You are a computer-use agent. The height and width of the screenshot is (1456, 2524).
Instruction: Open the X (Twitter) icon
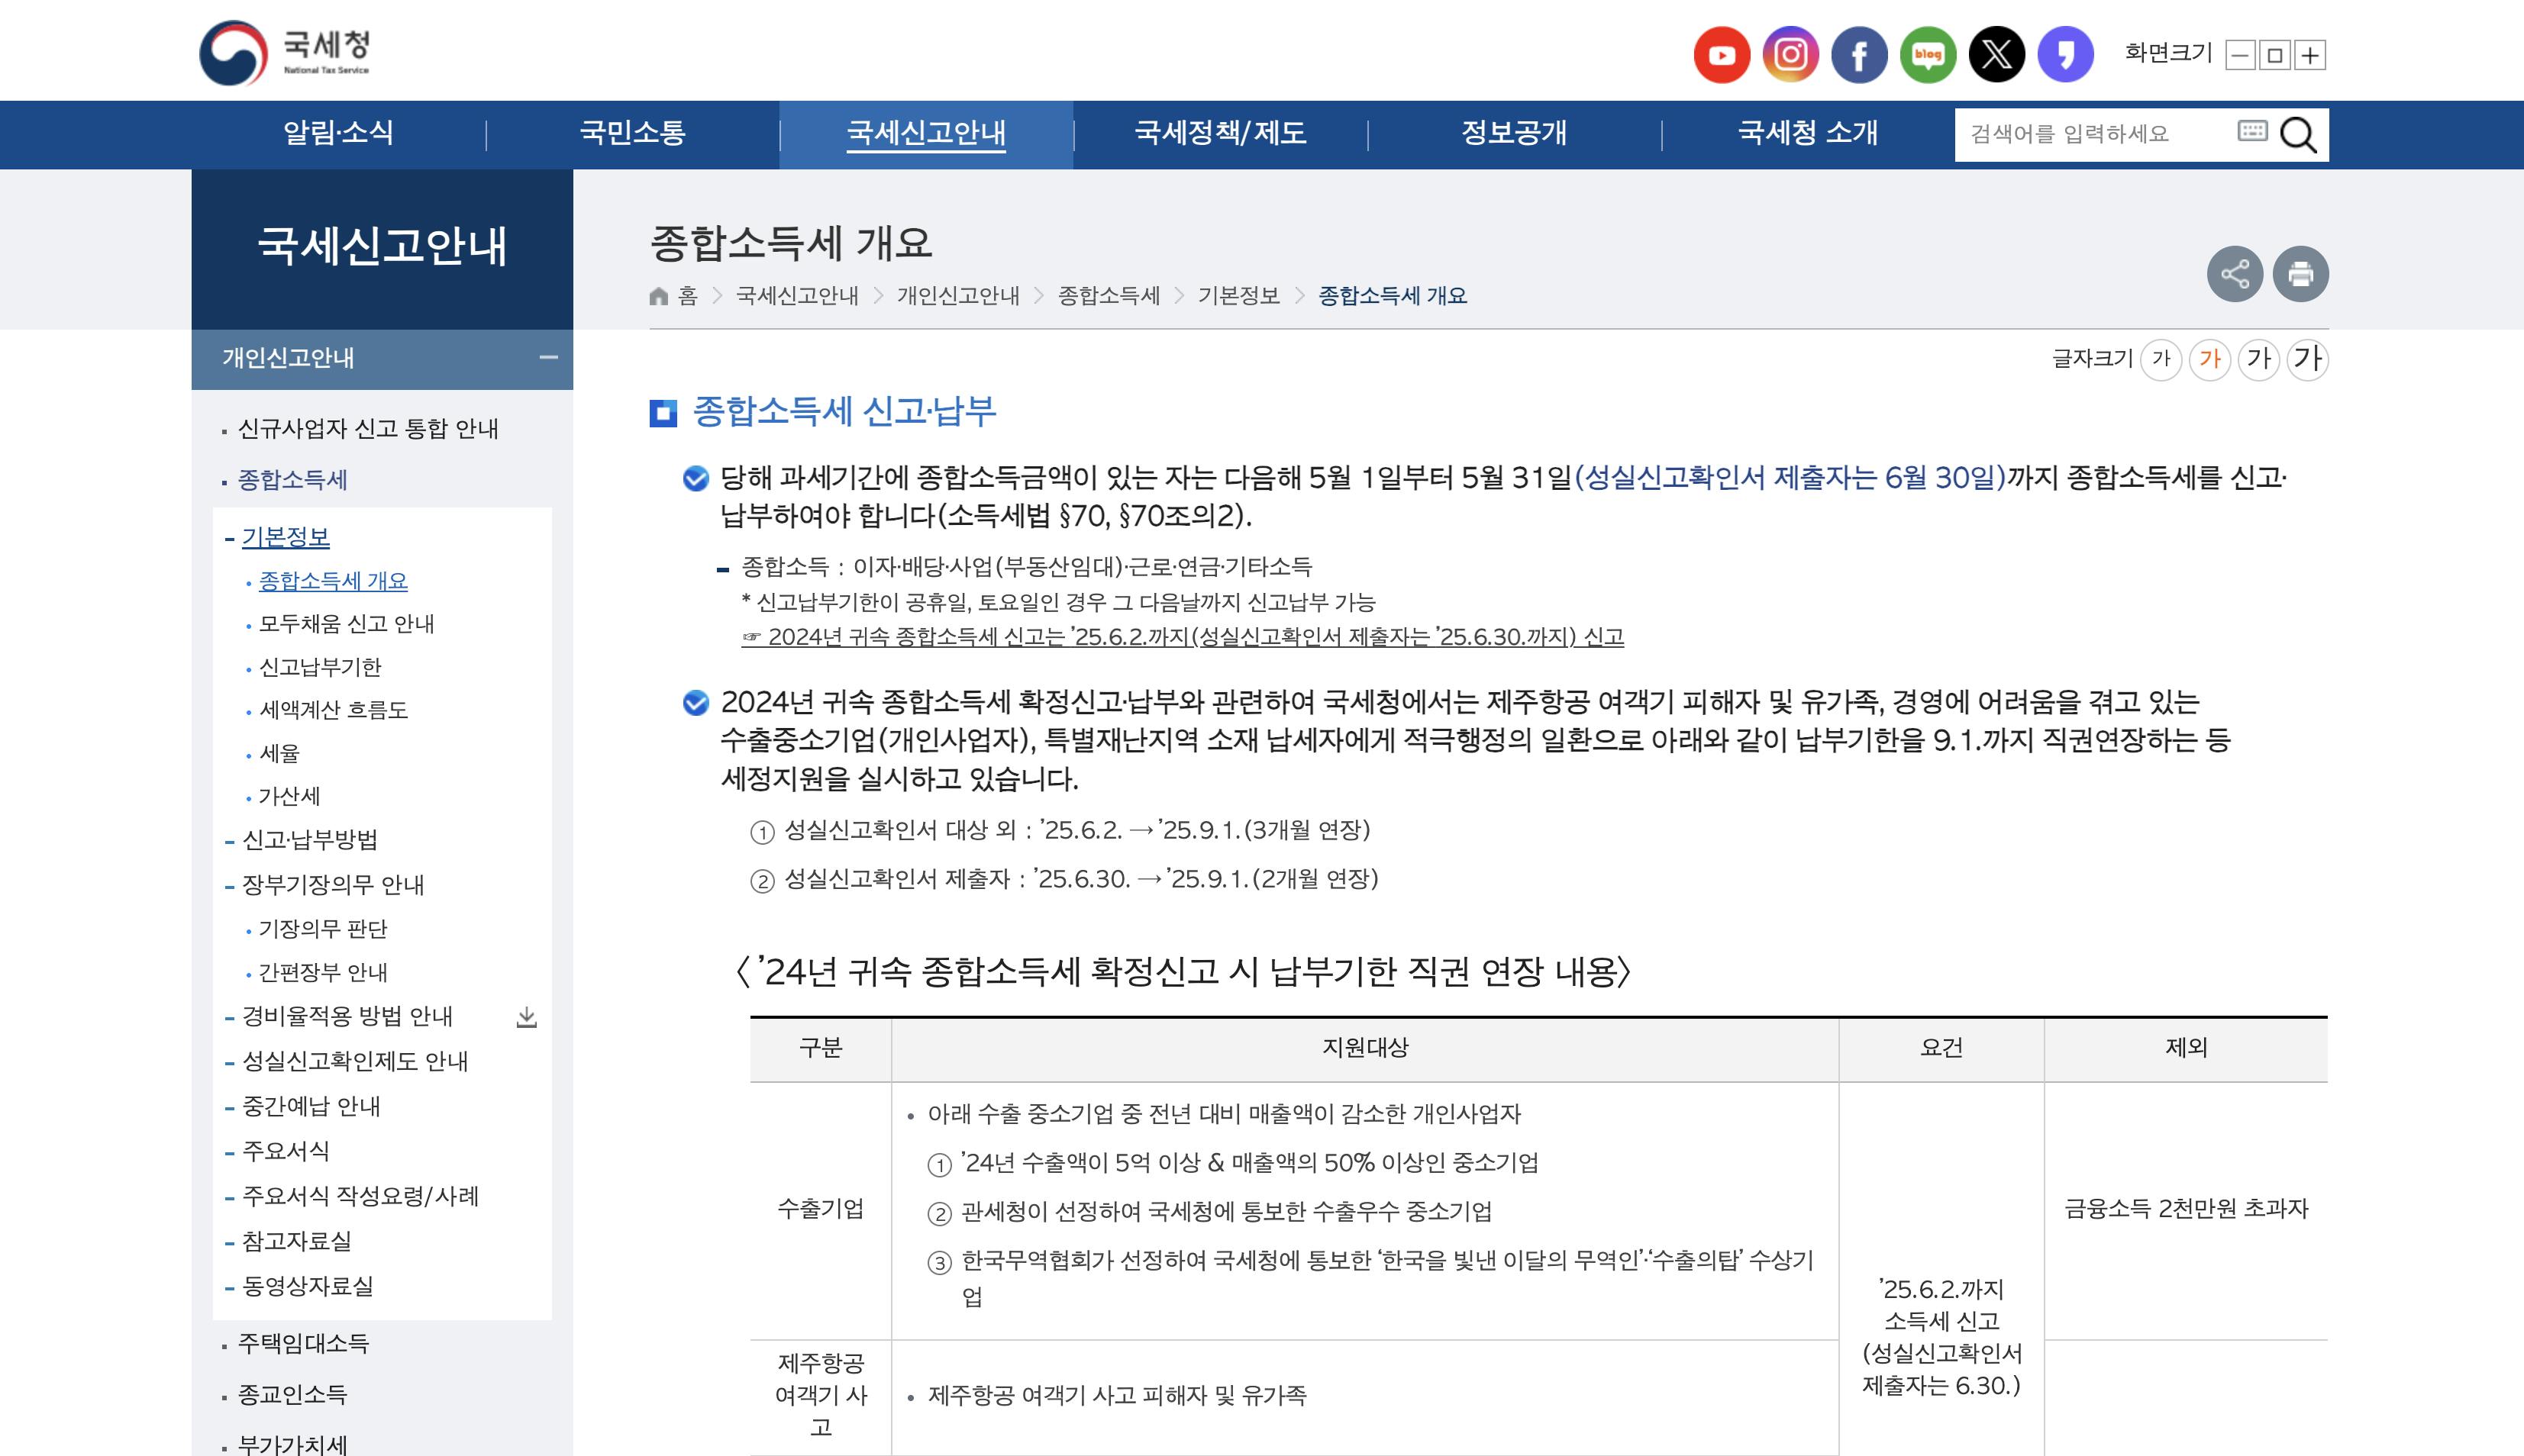(1996, 54)
